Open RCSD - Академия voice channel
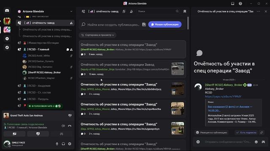Viewport: 270px width, 151px height. pos(45,86)
